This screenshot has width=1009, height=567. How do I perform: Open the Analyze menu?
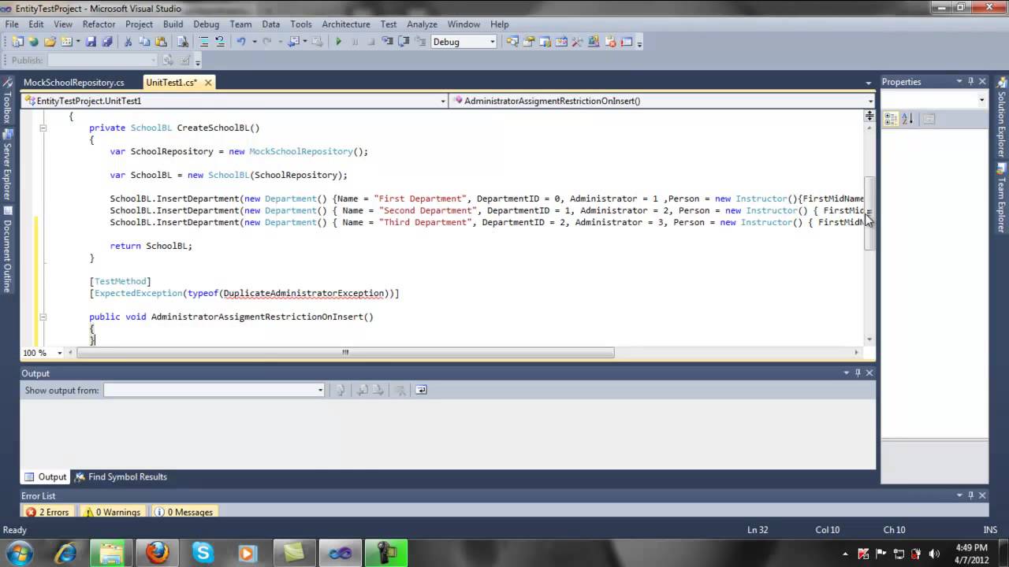(x=422, y=24)
